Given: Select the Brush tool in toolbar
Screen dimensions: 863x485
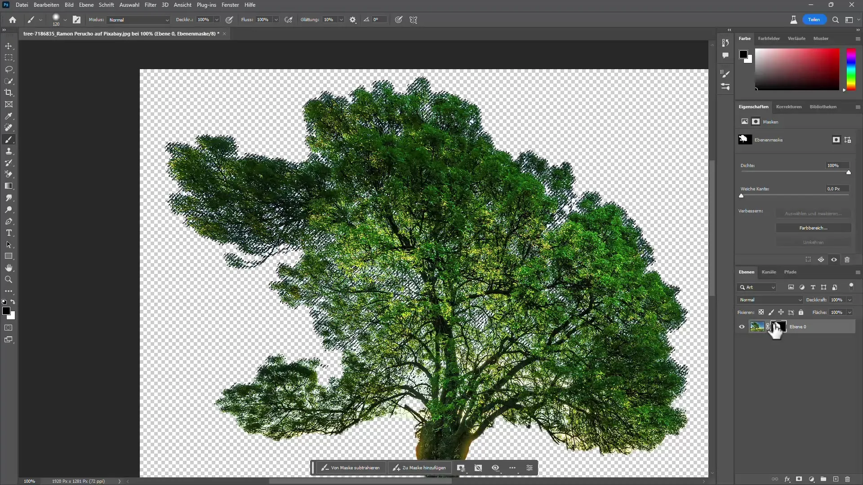Looking at the screenshot, I should tap(9, 140).
